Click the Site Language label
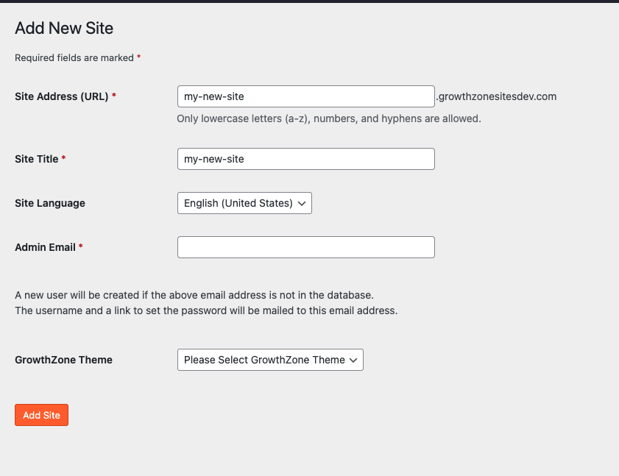Screen dimensions: 619x476 tap(50, 203)
